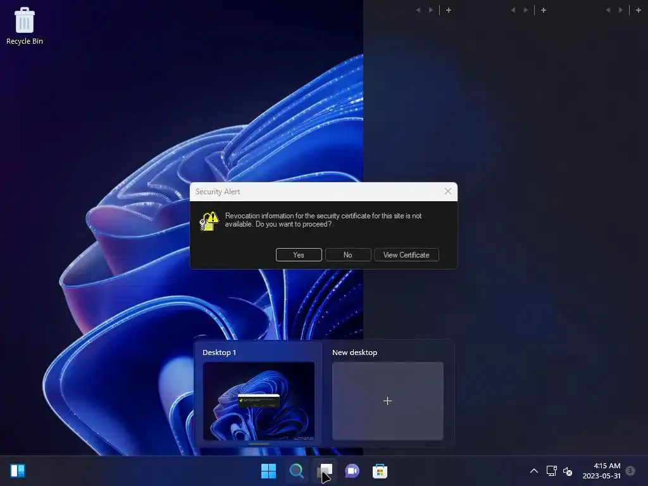Screen dimensions: 648x486
Task: Click Yes in the Security Alert dialog
Action: 299,255
